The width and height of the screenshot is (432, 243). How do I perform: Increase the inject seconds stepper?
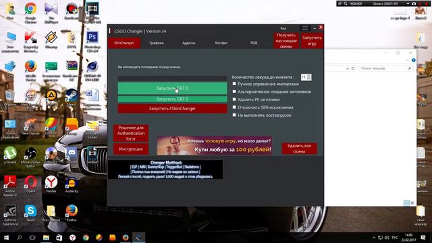(309, 76)
